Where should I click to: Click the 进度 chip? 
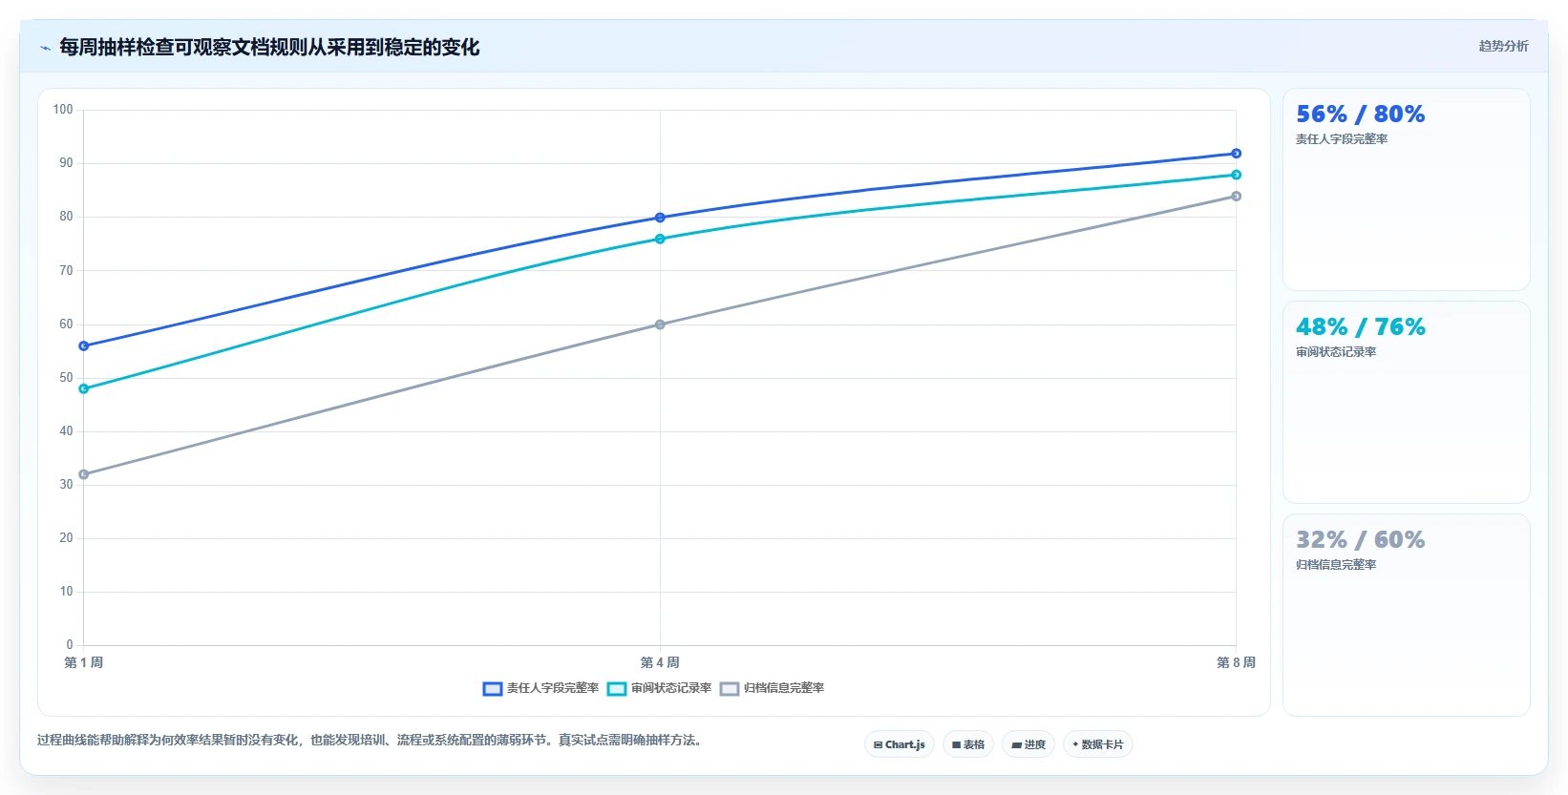pos(1028,744)
